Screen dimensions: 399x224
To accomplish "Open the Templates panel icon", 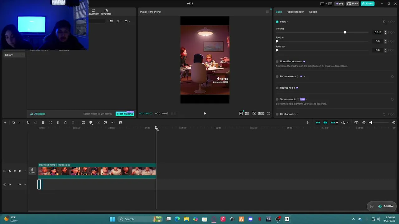I will pyautogui.click(x=106, y=12).
